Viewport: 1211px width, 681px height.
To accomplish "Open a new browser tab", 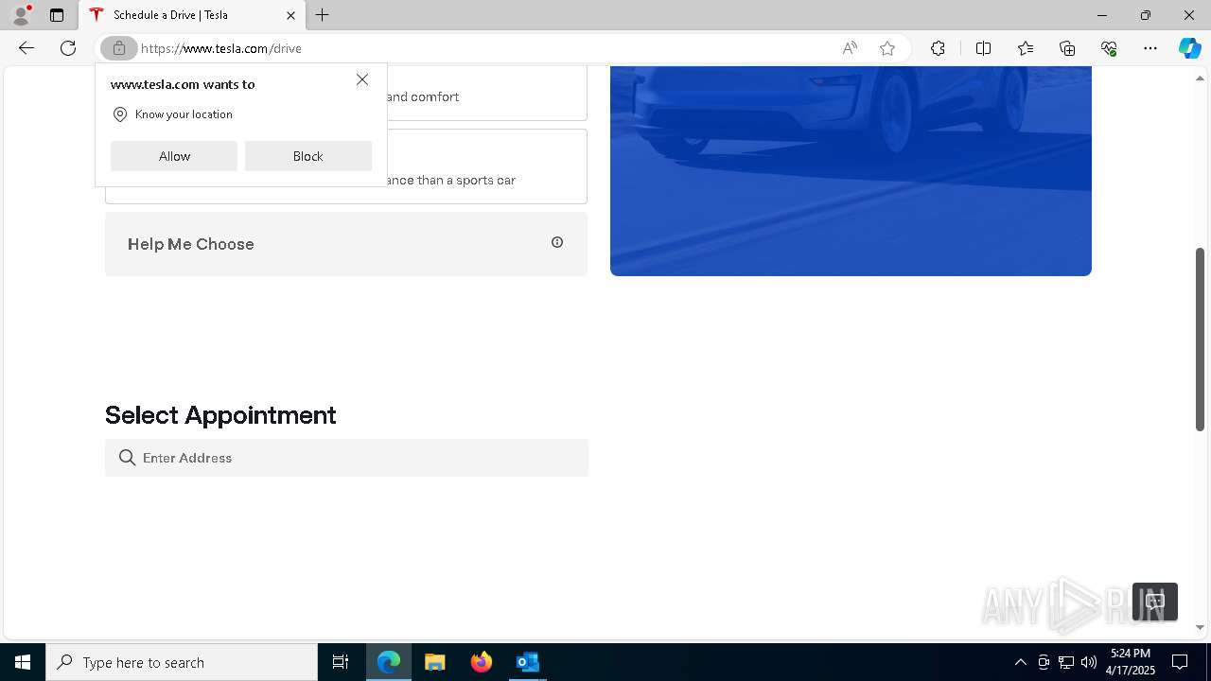I will [x=323, y=15].
